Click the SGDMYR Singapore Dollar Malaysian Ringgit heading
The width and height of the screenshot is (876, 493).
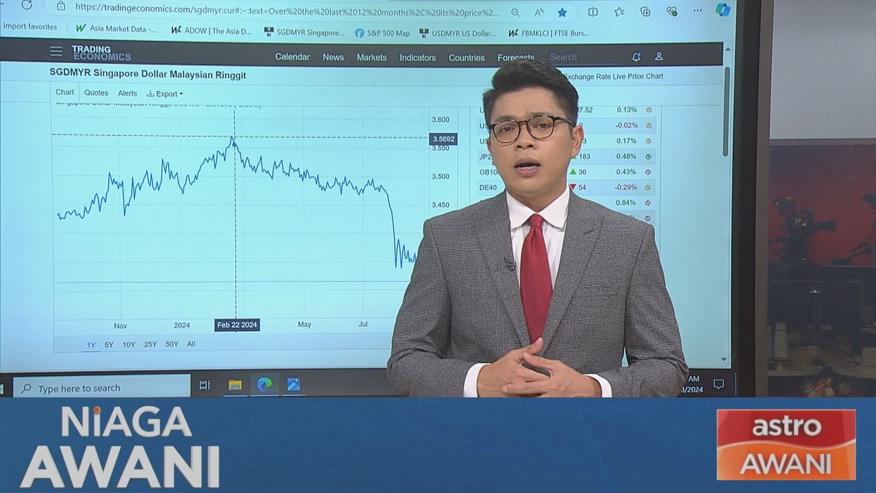(148, 74)
